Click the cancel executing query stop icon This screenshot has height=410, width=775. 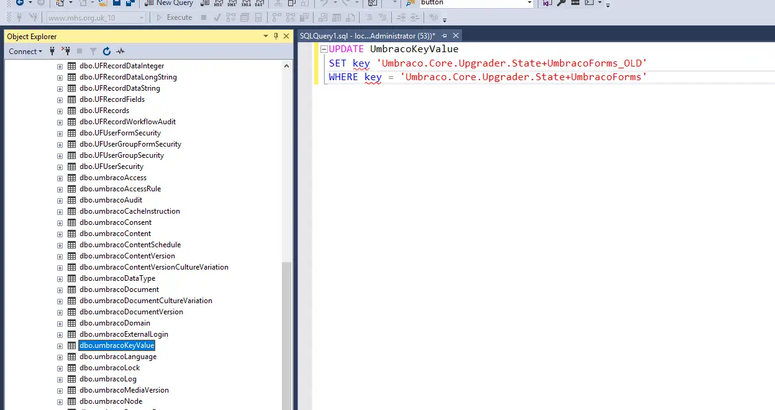tap(204, 17)
